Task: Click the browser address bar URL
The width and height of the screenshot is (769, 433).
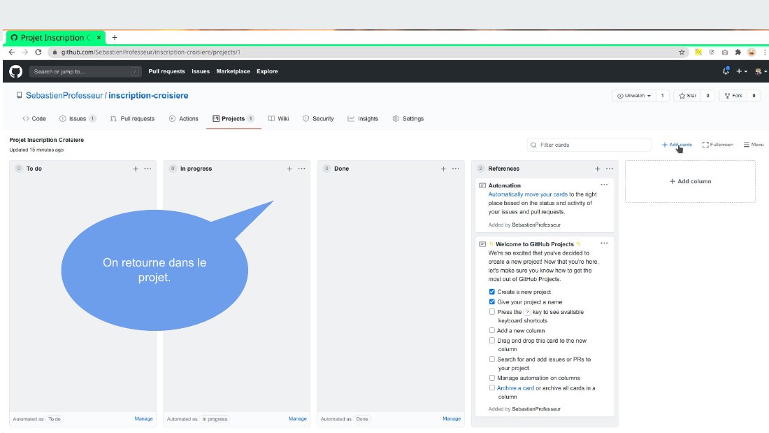Action: point(150,52)
